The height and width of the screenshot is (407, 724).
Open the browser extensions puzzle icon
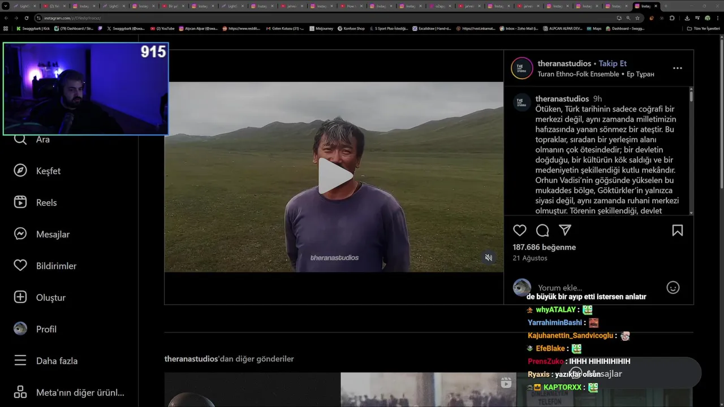pyautogui.click(x=672, y=18)
